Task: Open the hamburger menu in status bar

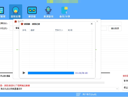Action: [78, 94]
